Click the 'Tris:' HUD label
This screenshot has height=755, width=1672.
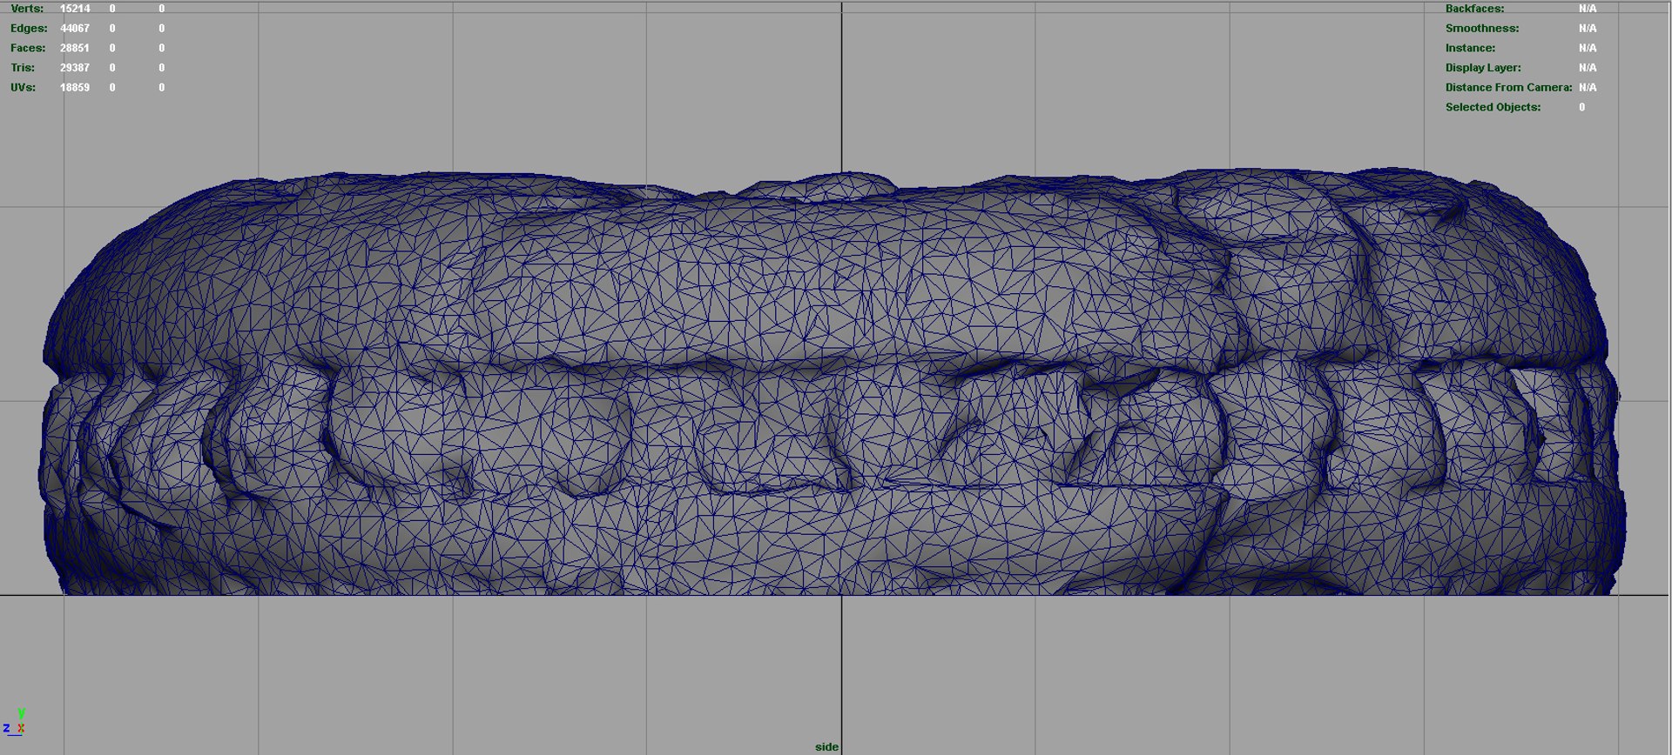(23, 68)
